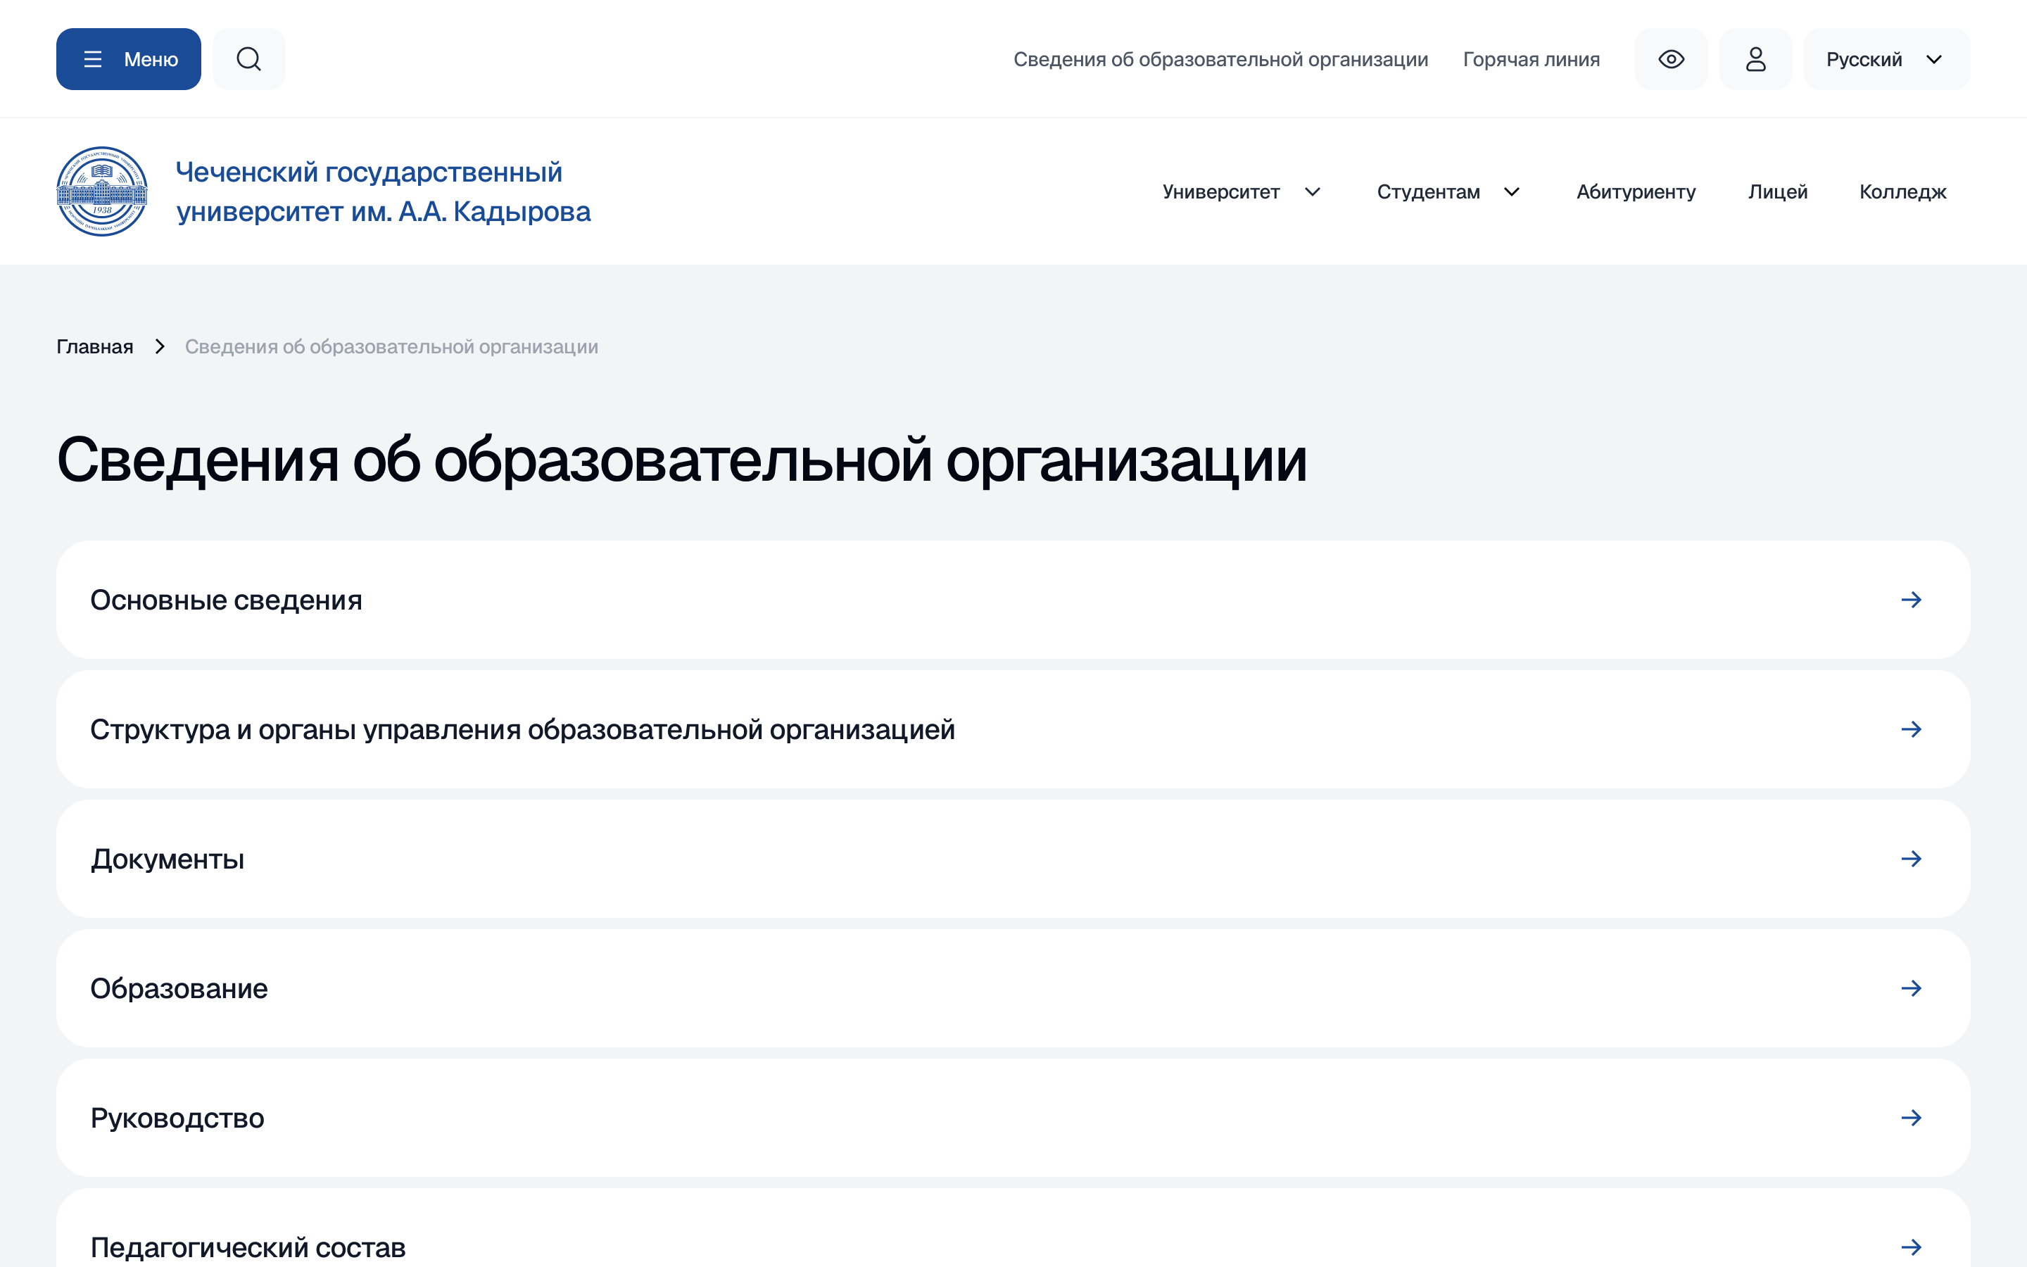Viewport: 2027px width, 1267px height.
Task: Go to Главная breadcrumb link
Action: [94, 347]
